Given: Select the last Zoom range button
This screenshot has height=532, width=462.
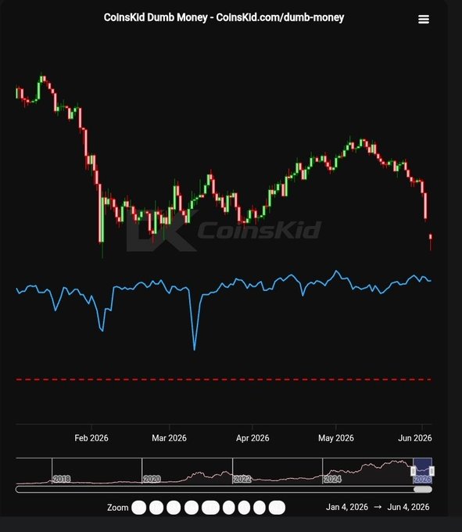Looking at the screenshot, I should point(277,508).
